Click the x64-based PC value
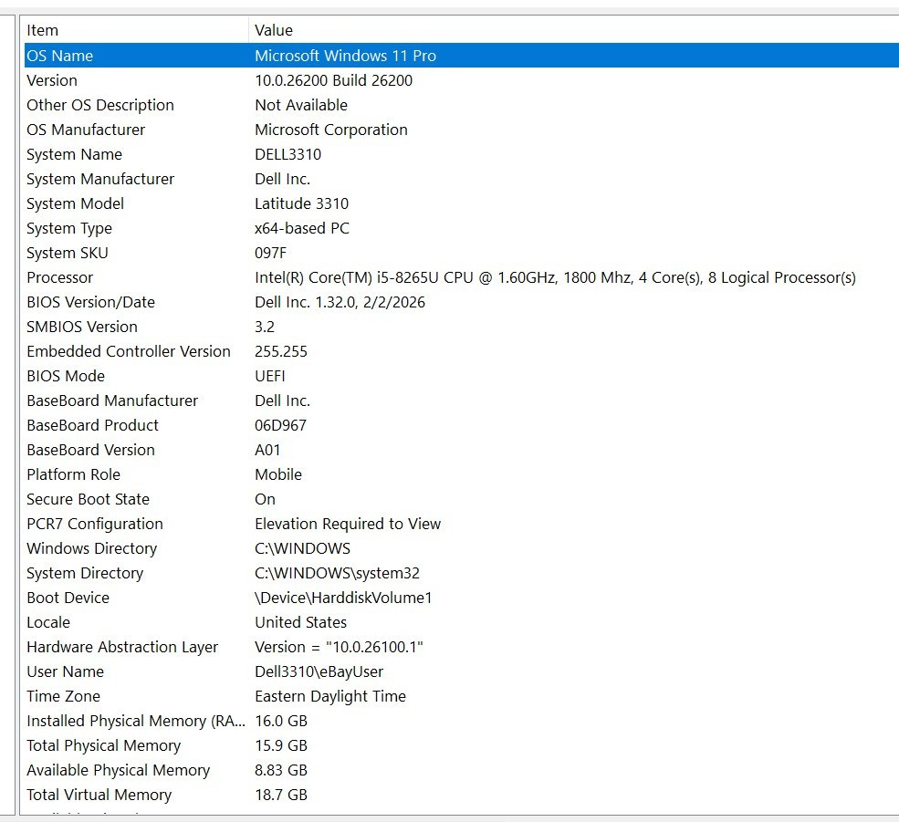 301,228
